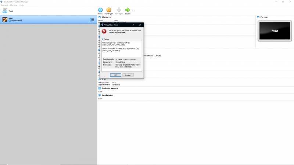The height and width of the screenshot is (165, 294).
Task: Click the Gedeelde mappen header
Action: point(110,88)
